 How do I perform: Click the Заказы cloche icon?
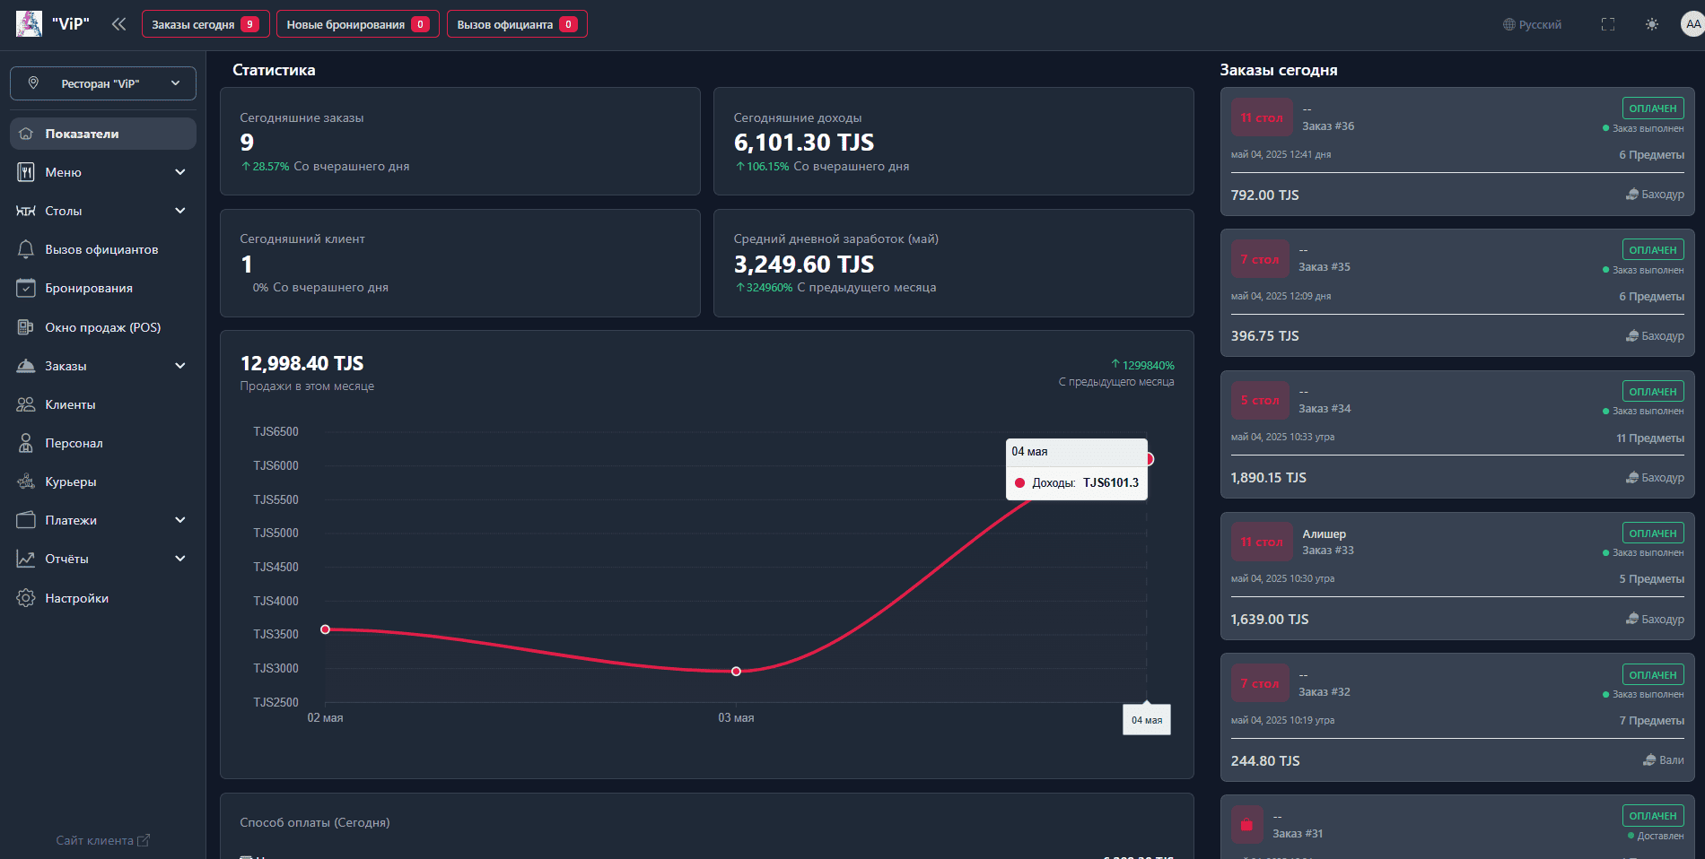pyautogui.click(x=26, y=366)
